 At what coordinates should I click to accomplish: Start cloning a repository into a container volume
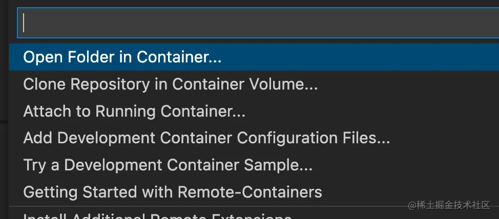pos(170,84)
